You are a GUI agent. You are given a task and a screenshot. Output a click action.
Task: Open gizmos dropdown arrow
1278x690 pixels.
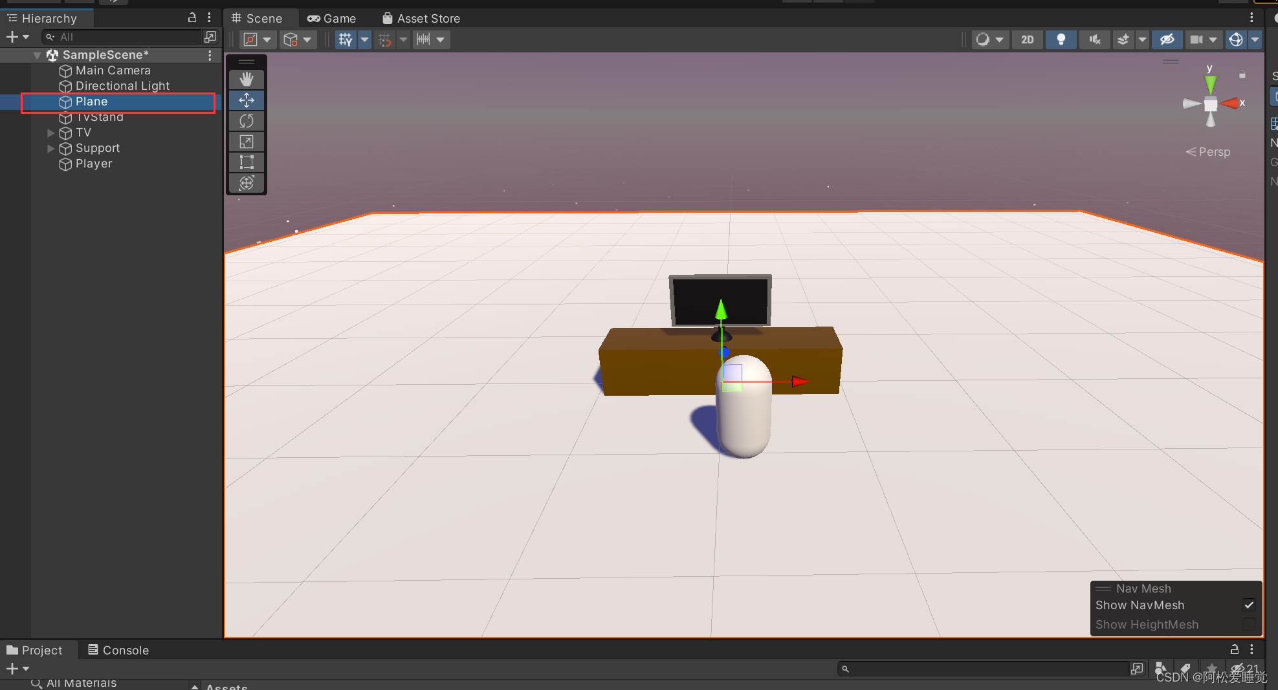1255,39
